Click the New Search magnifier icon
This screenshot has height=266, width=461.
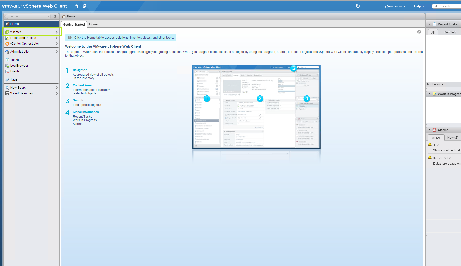(7, 88)
